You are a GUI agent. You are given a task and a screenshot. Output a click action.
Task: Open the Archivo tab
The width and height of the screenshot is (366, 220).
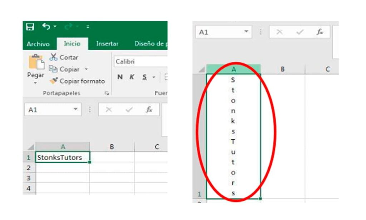pyautogui.click(x=38, y=44)
